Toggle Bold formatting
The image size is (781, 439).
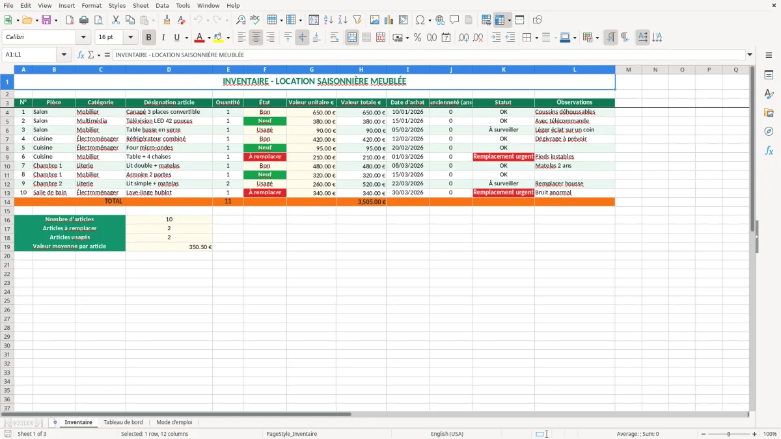pyautogui.click(x=149, y=38)
